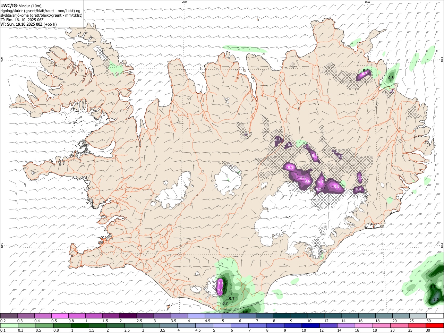The image size is (444, 333).
Task: Click the '20W' longitude label
Action: click(185, 2)
